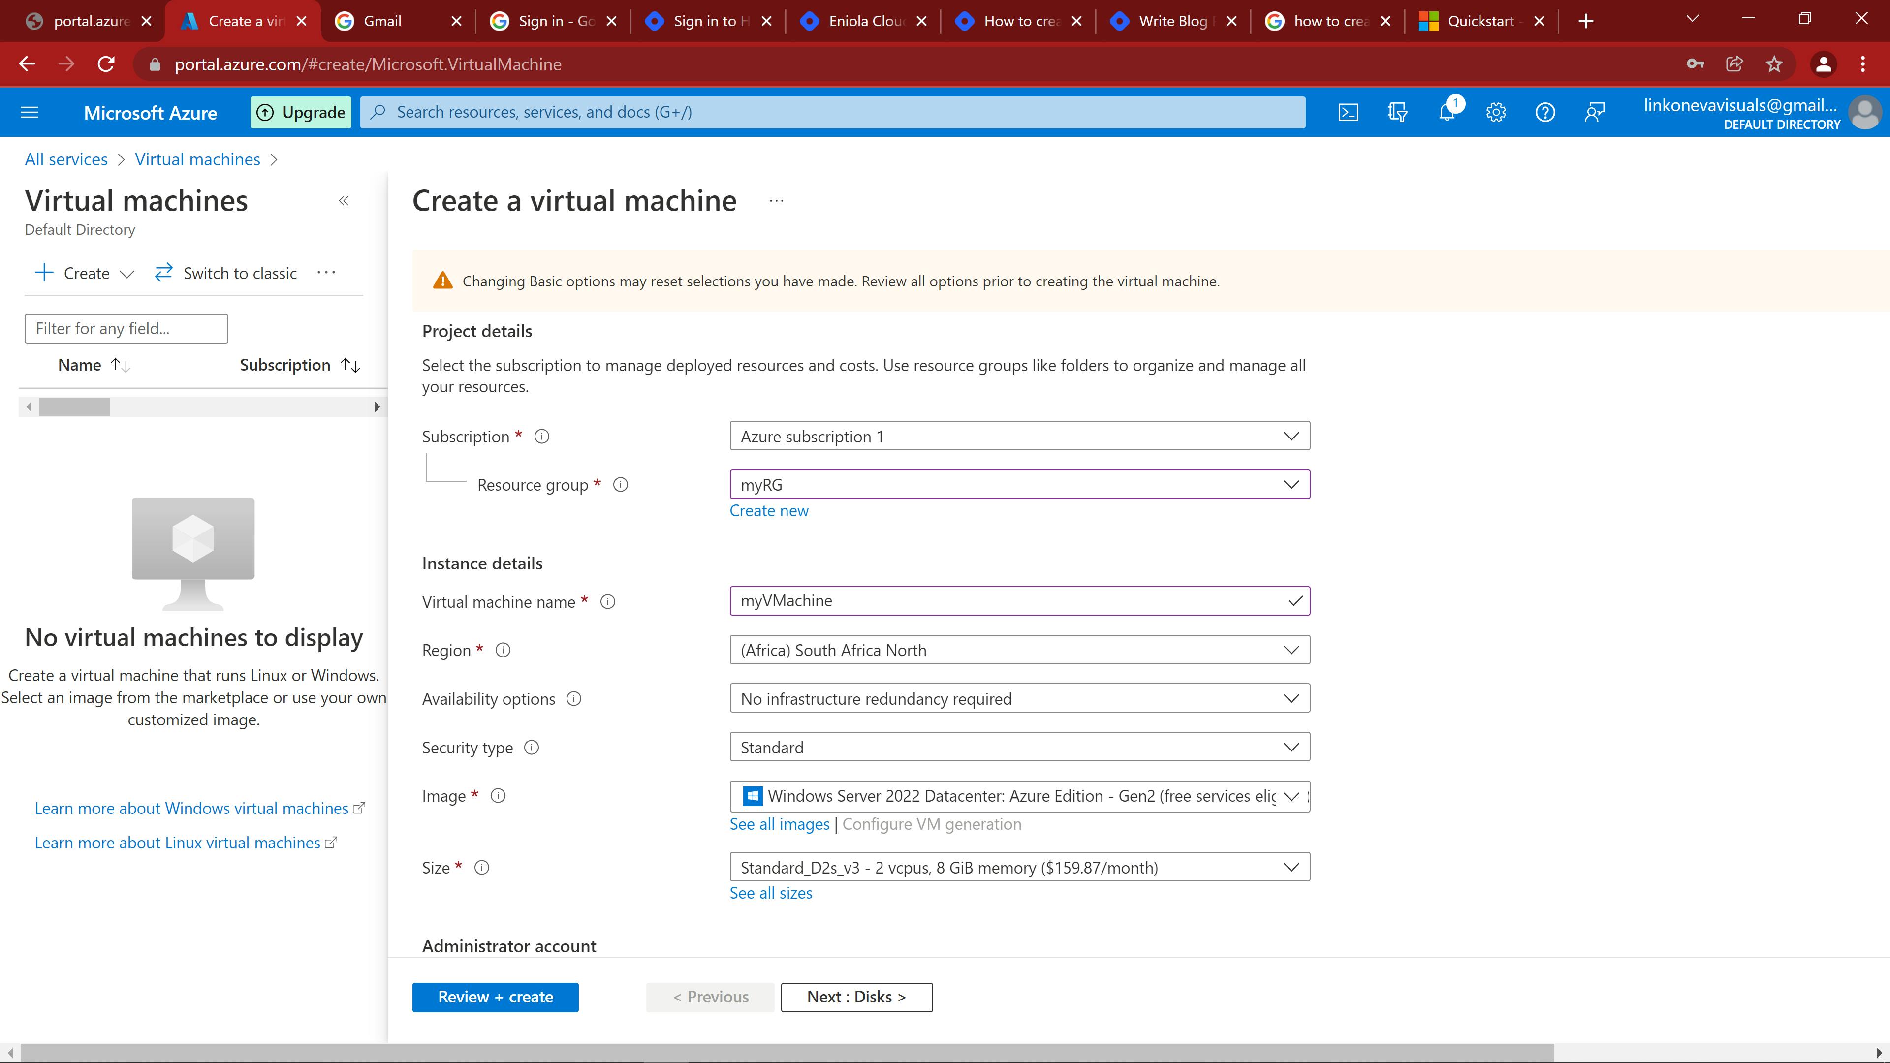Click the VM list scrollbar right arrow
Screen dimensions: 1890x1063
[377, 407]
